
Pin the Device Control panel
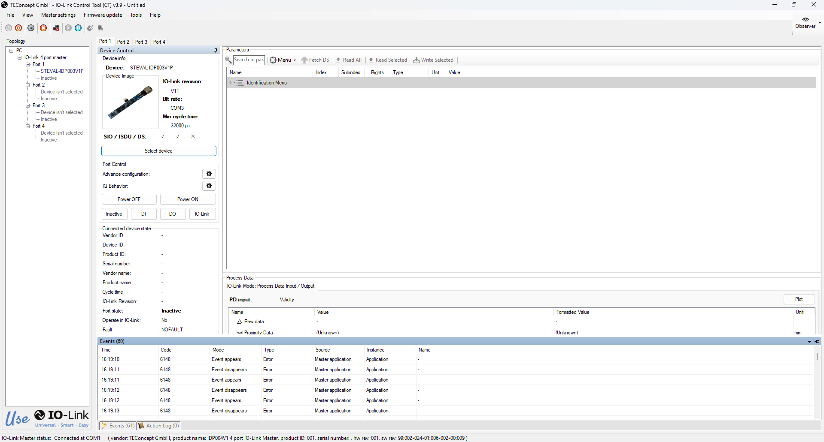point(216,51)
